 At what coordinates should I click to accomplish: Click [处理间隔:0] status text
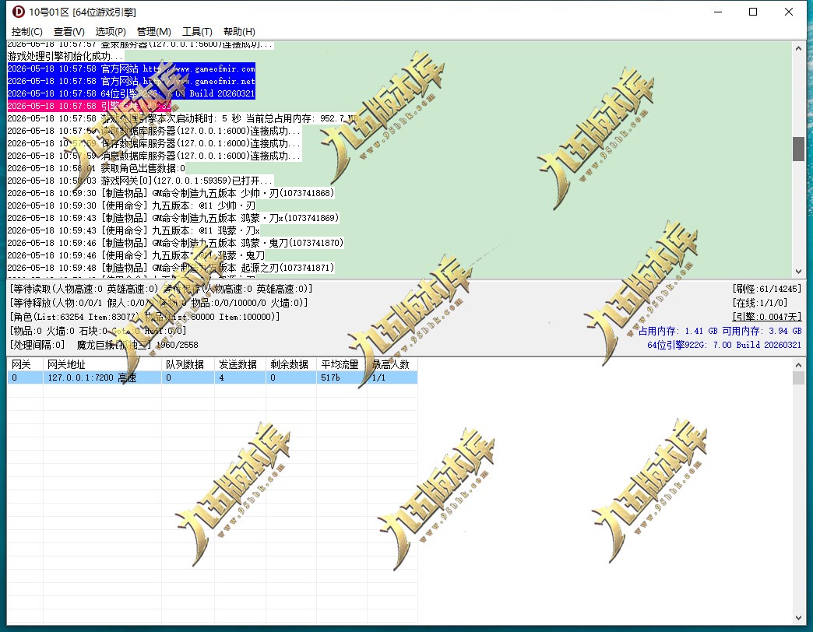point(37,345)
